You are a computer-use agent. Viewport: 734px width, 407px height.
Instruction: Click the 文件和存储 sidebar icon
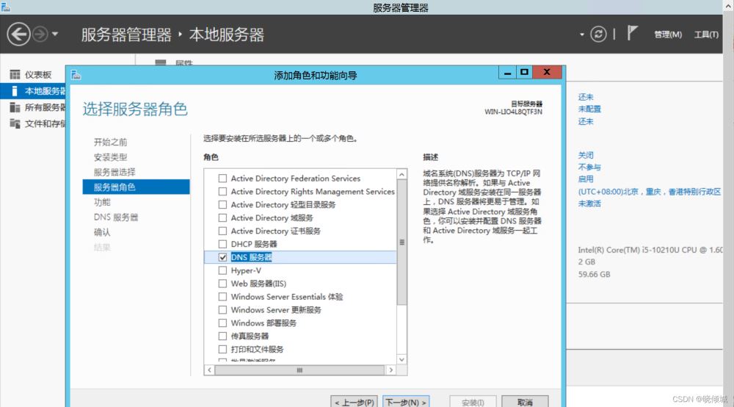pyautogui.click(x=15, y=123)
